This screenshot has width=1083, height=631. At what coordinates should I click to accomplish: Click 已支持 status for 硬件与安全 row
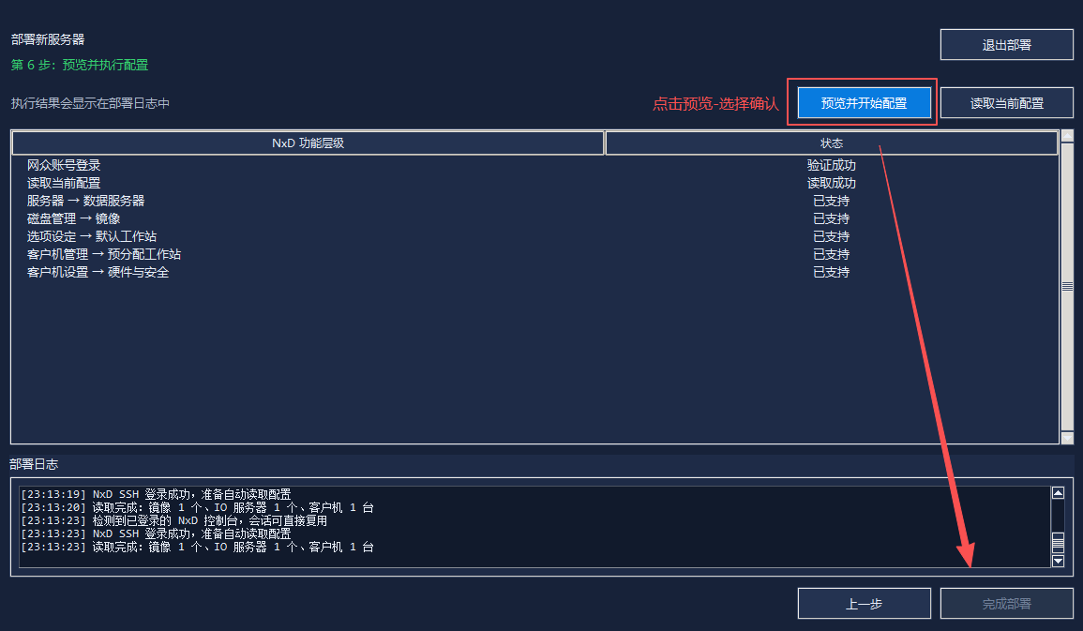tap(832, 273)
